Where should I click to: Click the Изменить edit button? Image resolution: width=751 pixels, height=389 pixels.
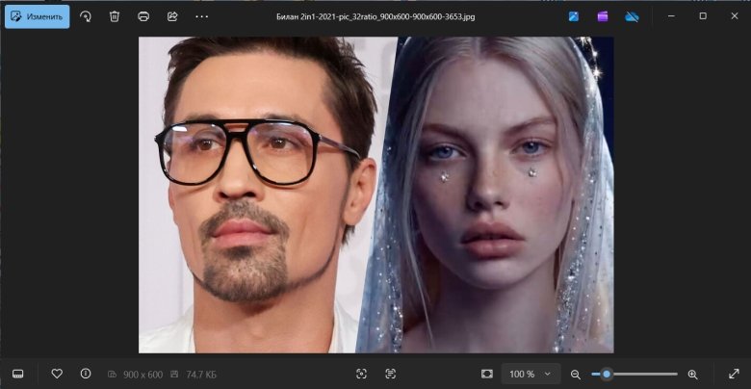coord(37,16)
